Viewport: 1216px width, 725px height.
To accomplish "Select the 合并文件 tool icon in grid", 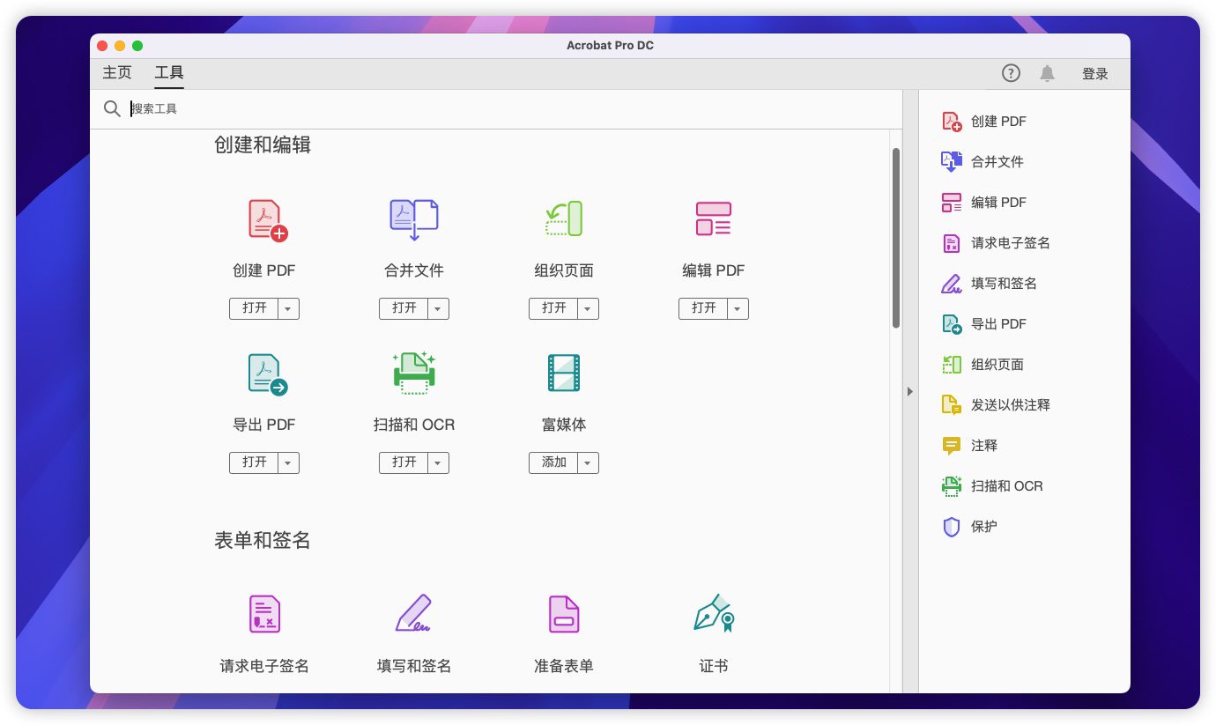I will pos(414,219).
